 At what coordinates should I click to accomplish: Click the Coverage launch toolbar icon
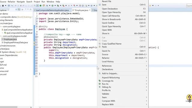[58, 6]
